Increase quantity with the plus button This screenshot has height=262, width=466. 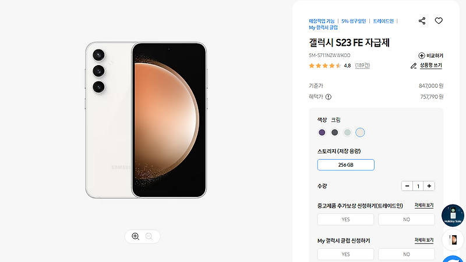429,186
